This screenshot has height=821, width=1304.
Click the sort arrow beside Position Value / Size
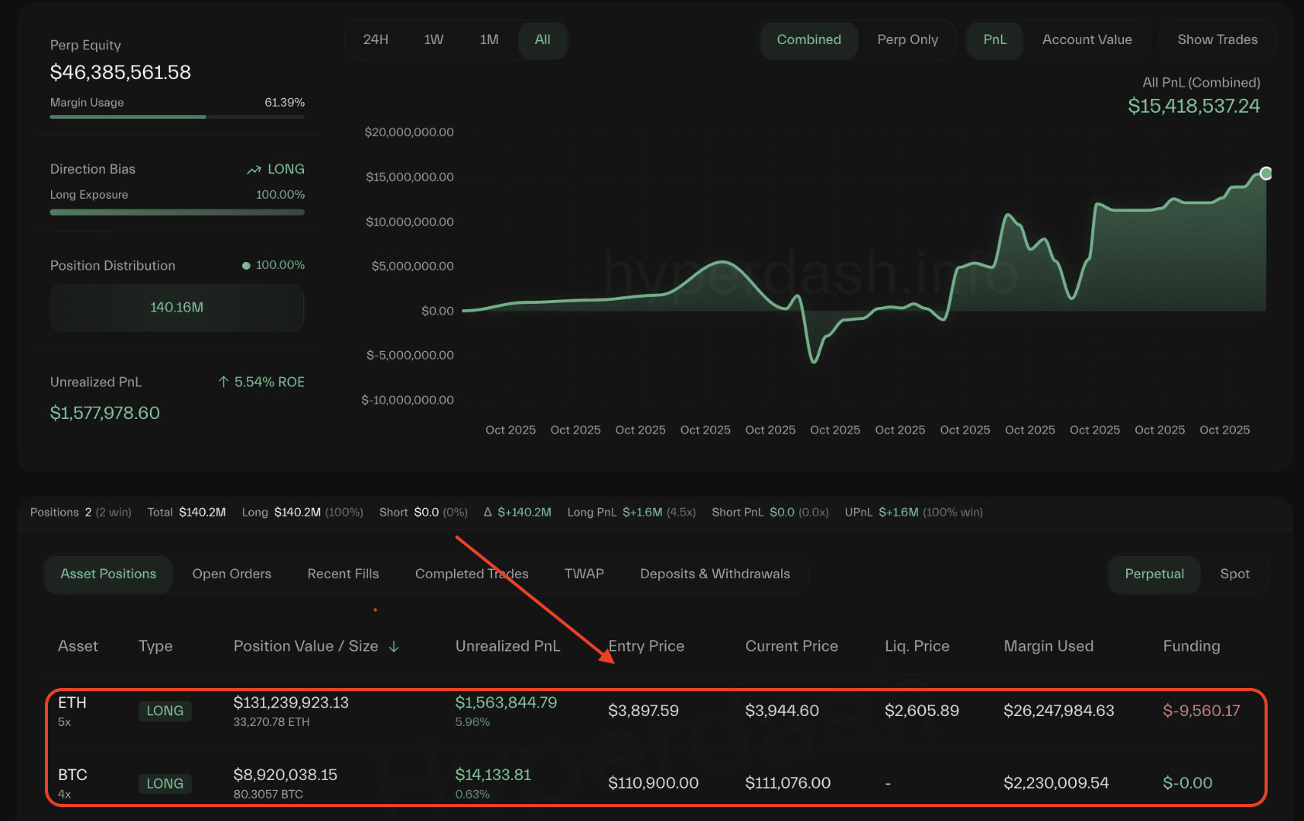394,646
